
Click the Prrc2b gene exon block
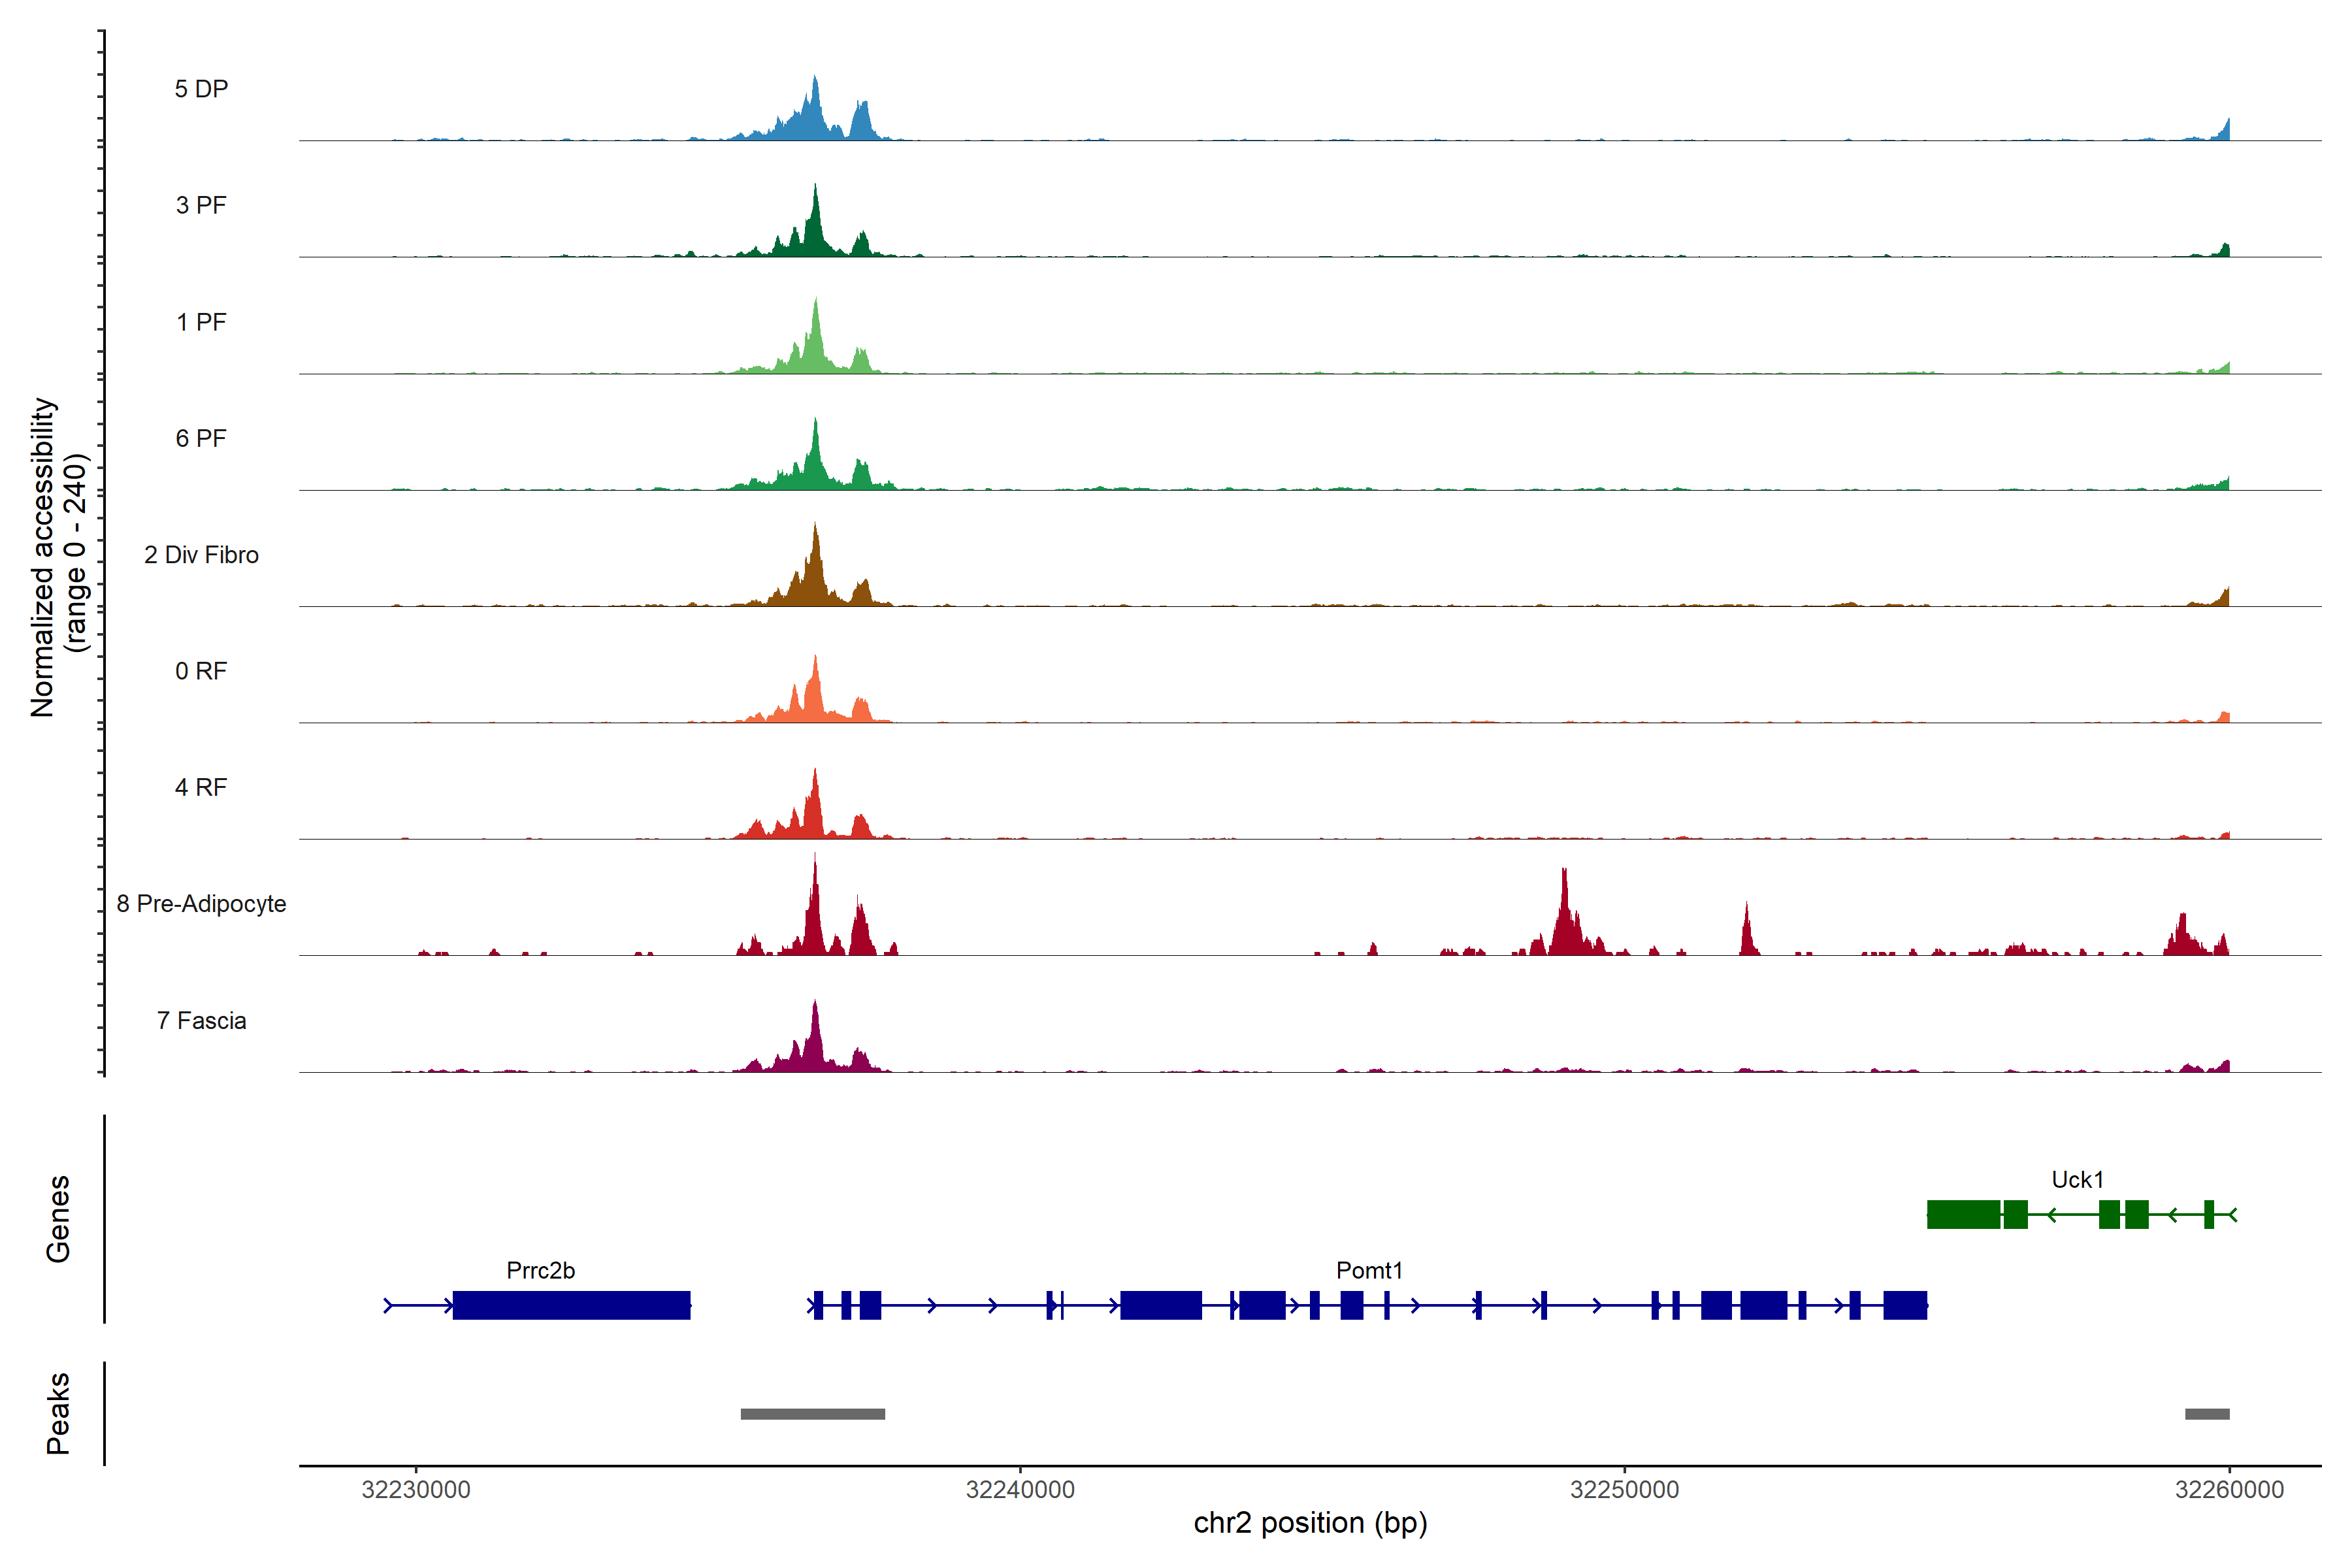(571, 1305)
